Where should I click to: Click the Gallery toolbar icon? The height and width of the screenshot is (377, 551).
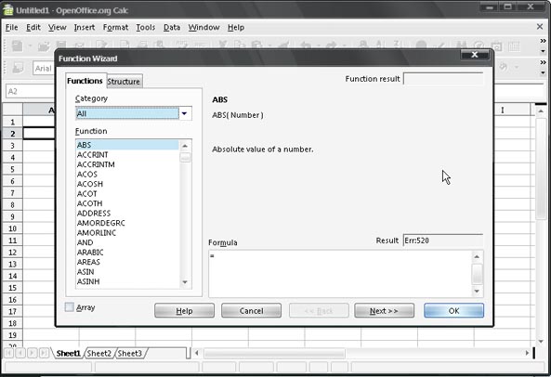click(x=496, y=45)
